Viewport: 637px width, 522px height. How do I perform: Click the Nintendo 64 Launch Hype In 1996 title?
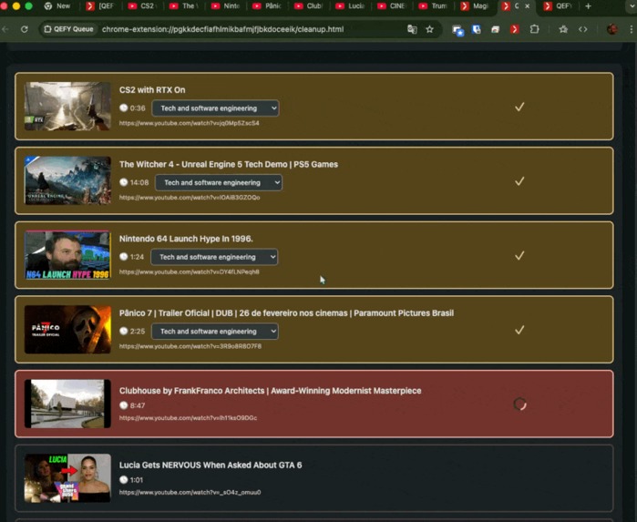(x=186, y=239)
